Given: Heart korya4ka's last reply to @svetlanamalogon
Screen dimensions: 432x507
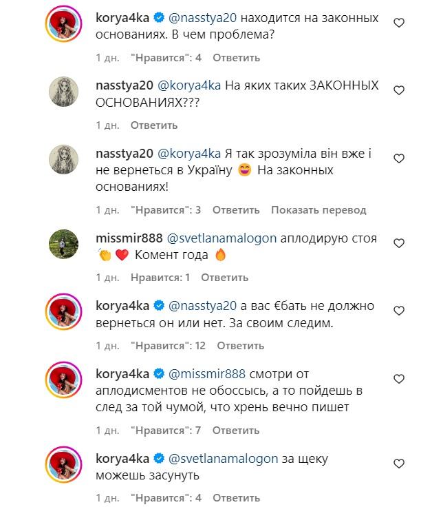Looking at the screenshot, I should pos(399,464).
